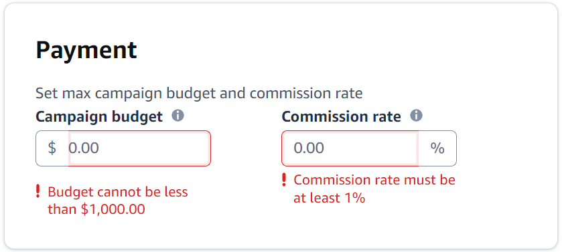This screenshot has height=252, width=562.
Task: Click the dollar sign prefix in budget field
Action: pos(52,148)
